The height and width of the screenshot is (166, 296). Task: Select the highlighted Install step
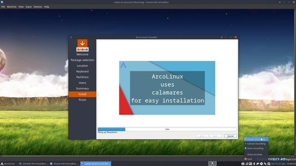[82, 94]
